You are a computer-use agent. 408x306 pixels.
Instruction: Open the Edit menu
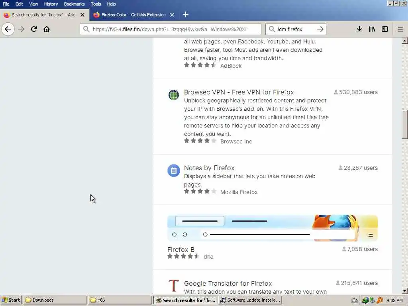click(19, 4)
